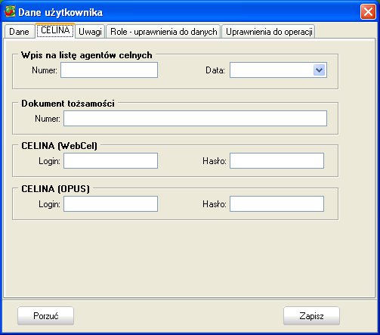Click the Porzuć button
This screenshot has height=335, width=380.
45,316
